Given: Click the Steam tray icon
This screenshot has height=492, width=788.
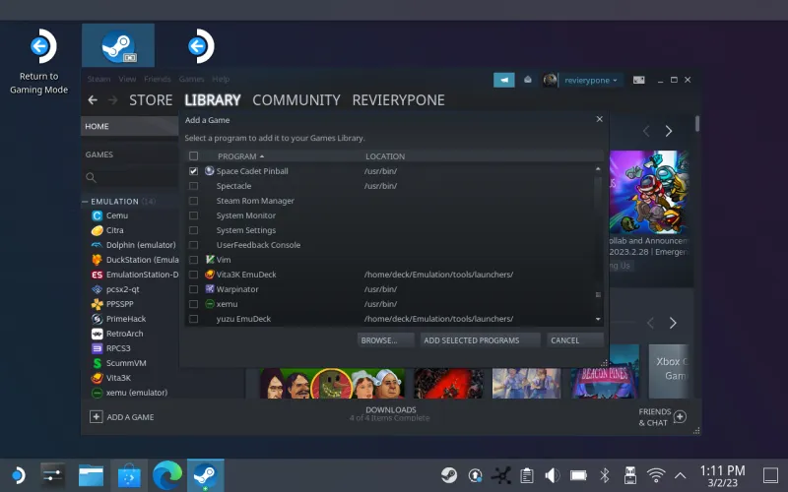Looking at the screenshot, I should pos(449,475).
